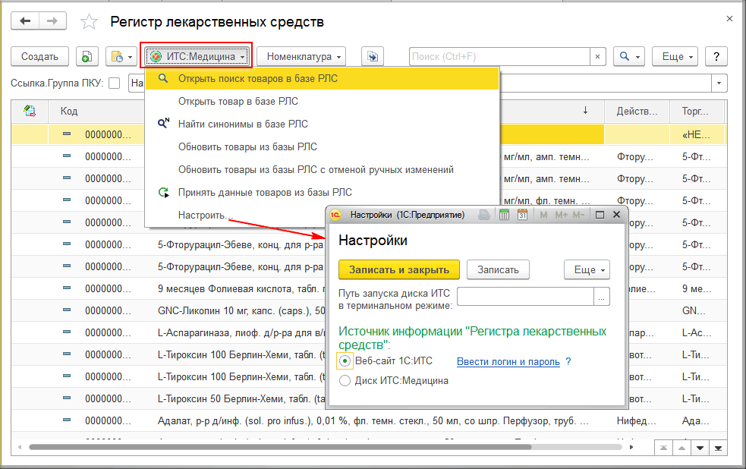Click the row icon beside Адалат

67,420
